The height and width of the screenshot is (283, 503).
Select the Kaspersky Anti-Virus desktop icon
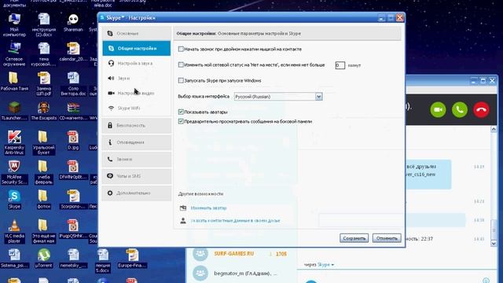14,143
